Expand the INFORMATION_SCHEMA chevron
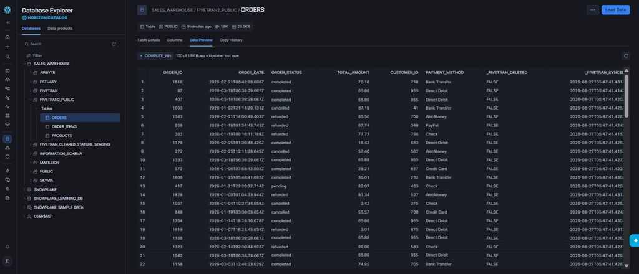This screenshot has width=639, height=274. pos(30,154)
